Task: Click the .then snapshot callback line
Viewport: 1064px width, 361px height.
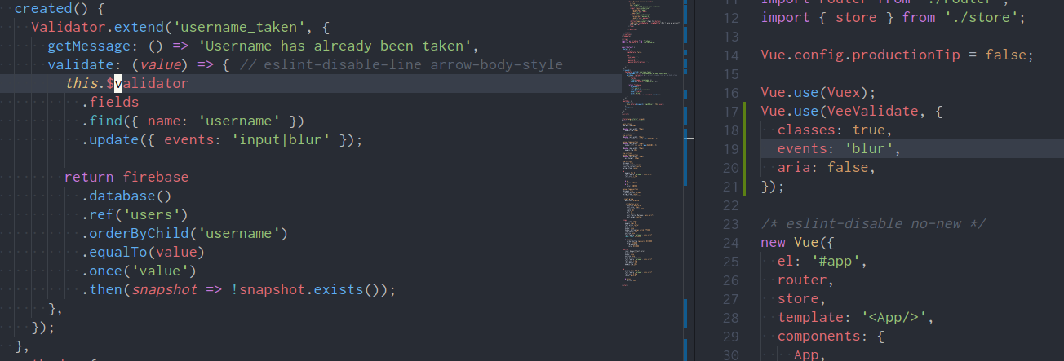Action: pos(238,289)
